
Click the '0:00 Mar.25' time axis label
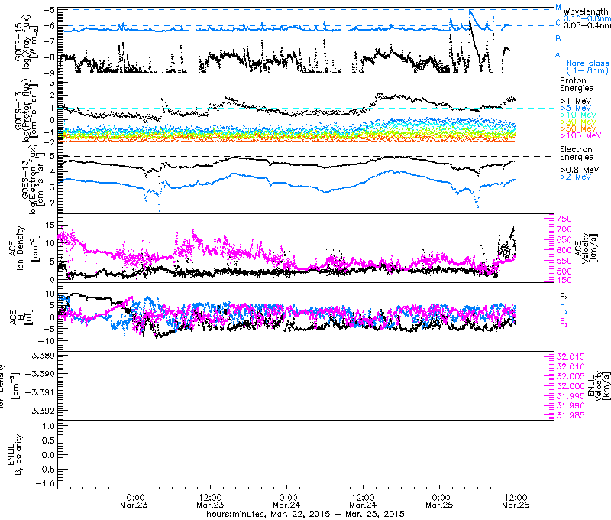[440, 502]
